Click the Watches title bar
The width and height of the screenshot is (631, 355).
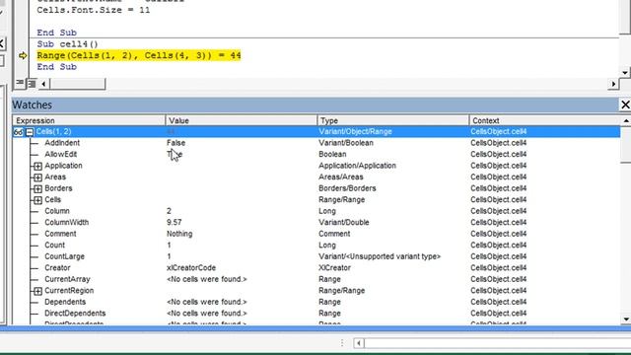315,105
